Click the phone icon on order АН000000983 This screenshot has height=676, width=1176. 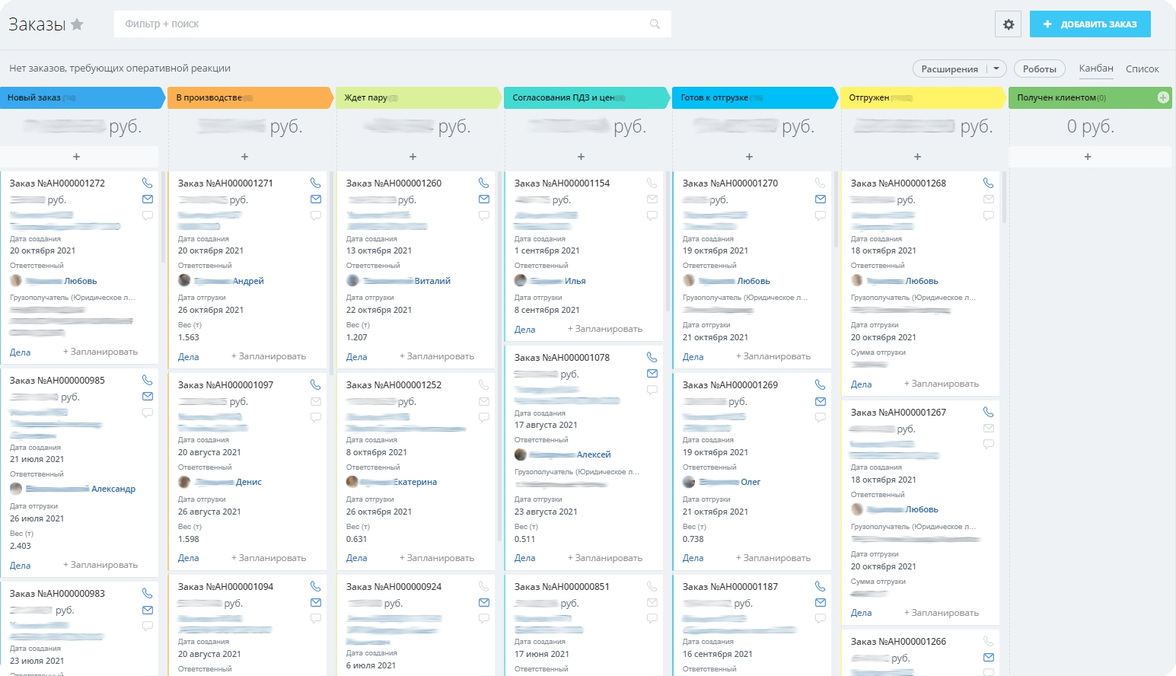148,594
